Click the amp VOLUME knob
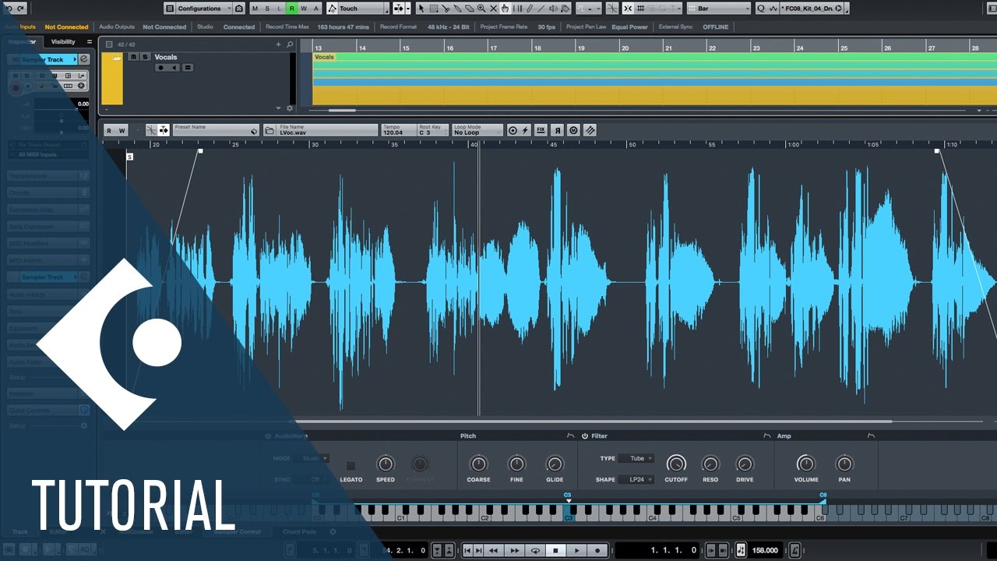The width and height of the screenshot is (997, 561). (806, 464)
